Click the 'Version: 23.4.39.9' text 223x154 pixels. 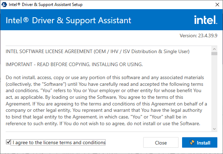tap(198, 36)
